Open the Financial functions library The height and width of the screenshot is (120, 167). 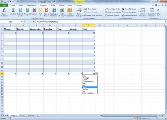click(x=27, y=12)
